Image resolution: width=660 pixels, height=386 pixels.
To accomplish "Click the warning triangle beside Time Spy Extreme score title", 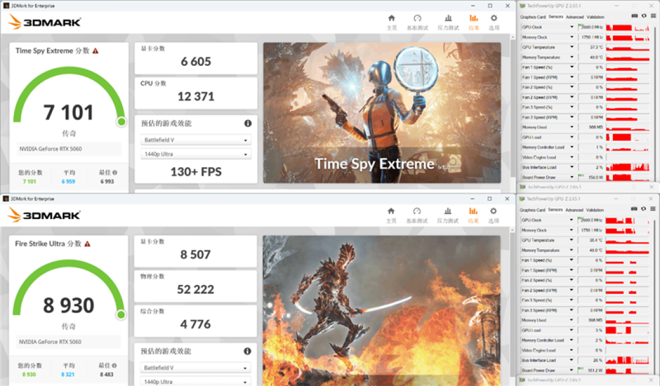I will (x=95, y=51).
